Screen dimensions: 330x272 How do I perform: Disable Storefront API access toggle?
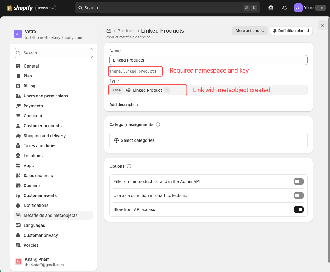point(298,209)
